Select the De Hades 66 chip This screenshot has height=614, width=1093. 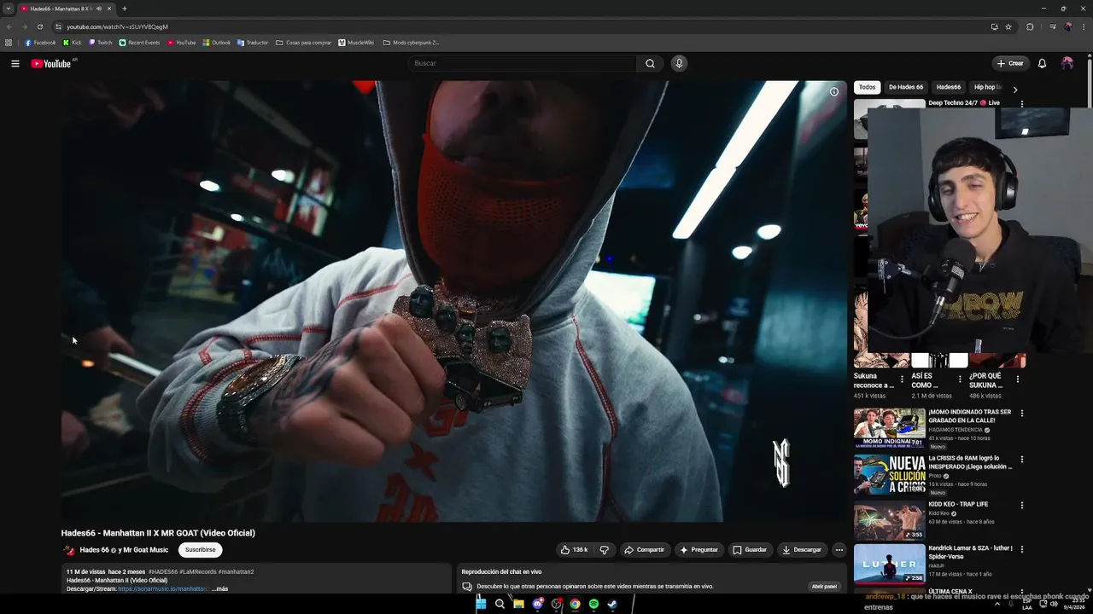906,87
